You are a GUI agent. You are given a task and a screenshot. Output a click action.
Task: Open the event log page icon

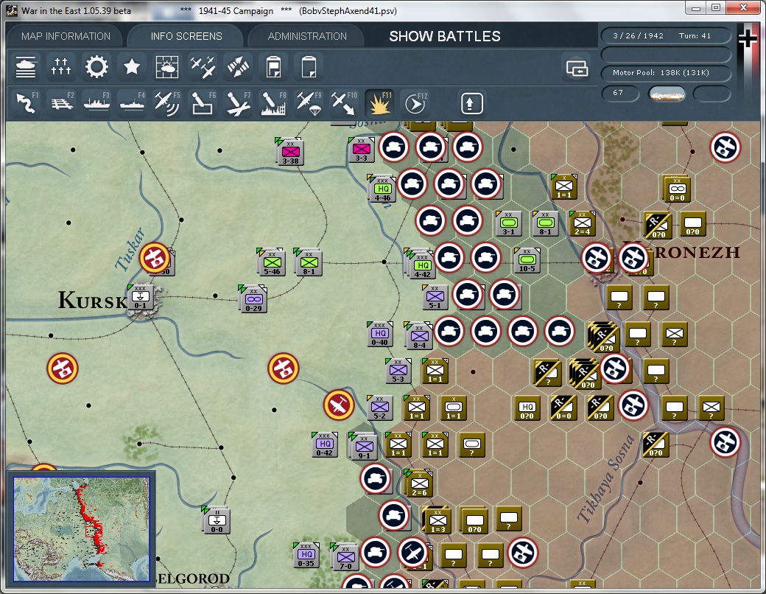pos(309,67)
